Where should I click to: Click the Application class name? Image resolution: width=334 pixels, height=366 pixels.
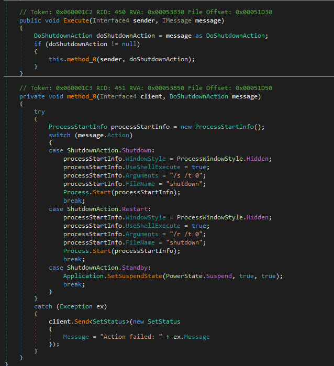83,276
